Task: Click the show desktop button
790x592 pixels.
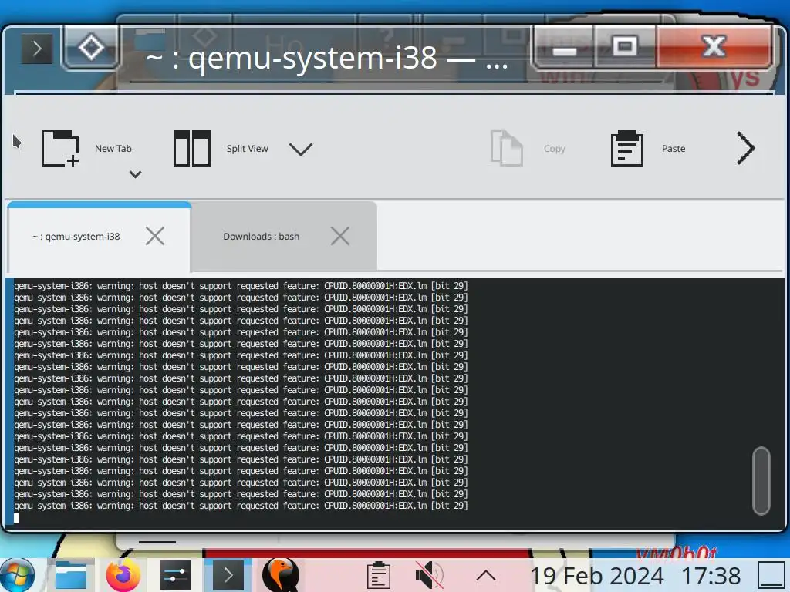Action: (x=771, y=575)
